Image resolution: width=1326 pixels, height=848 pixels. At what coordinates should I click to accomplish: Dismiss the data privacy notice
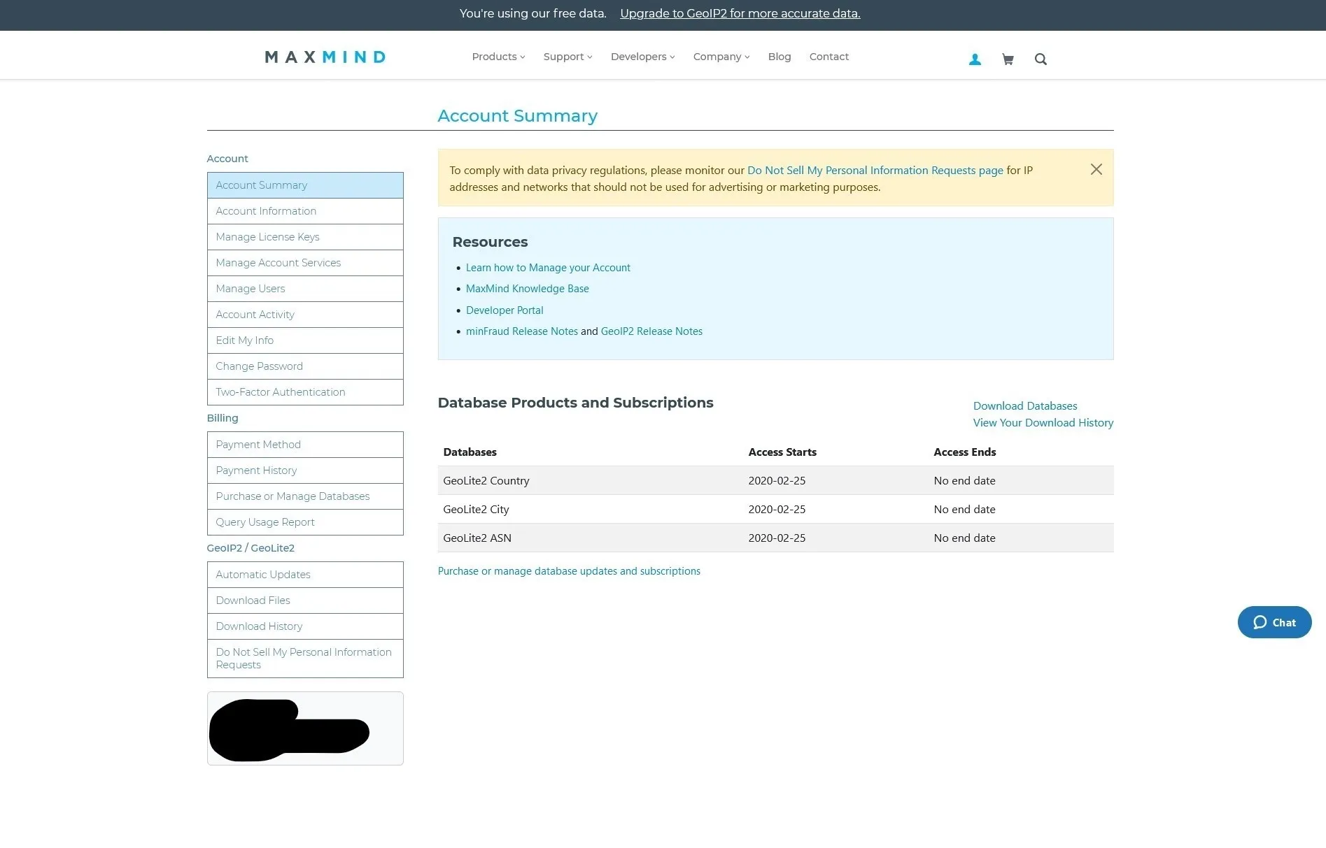point(1096,169)
